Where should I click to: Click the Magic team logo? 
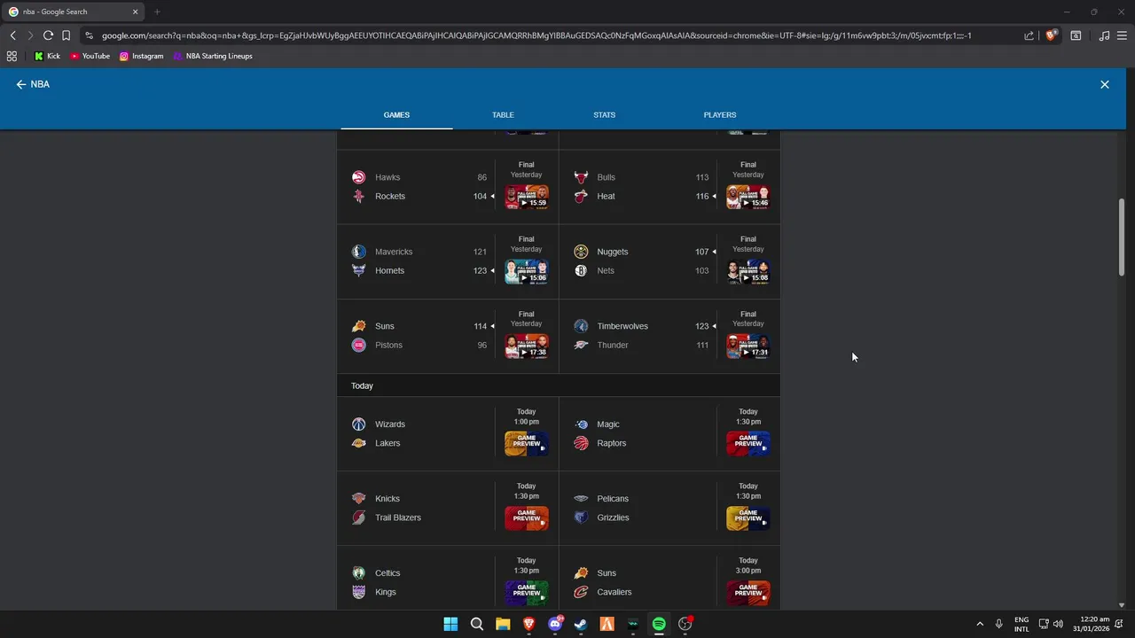coord(581,424)
